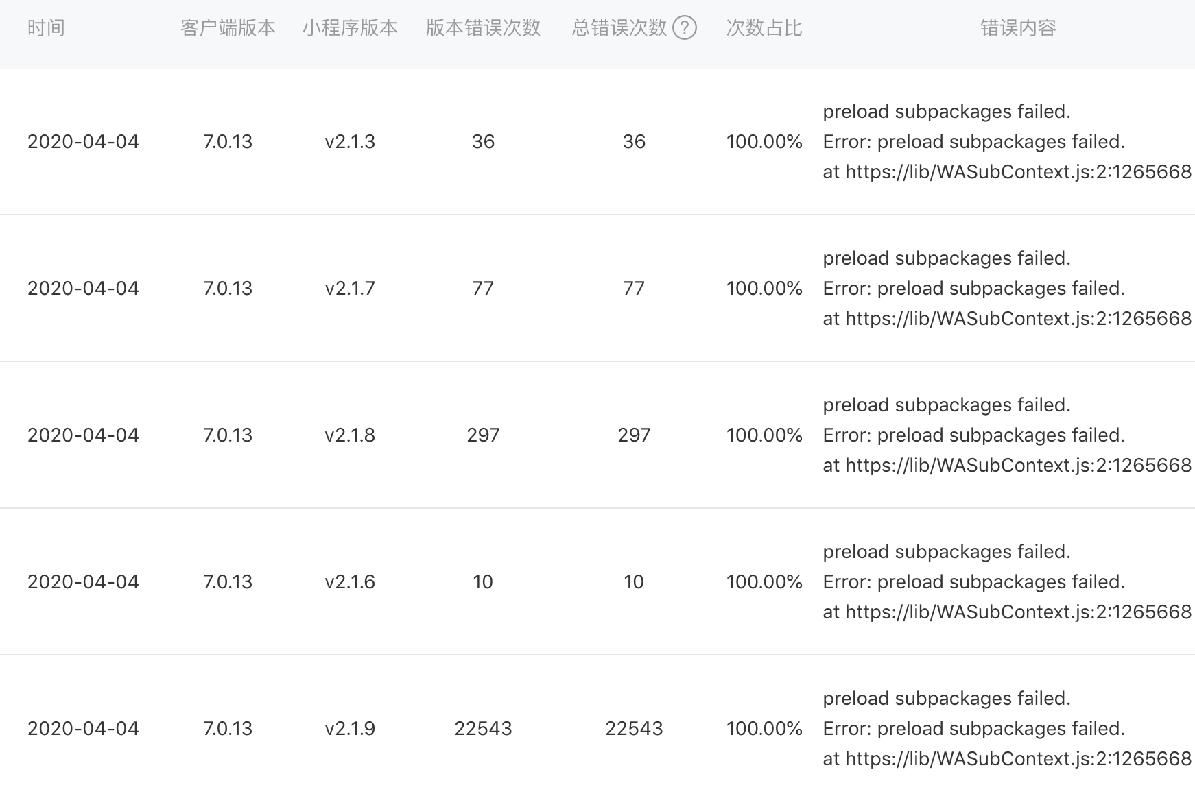Open the error content of the v2.1.3 row
1195x794 pixels.
[1007, 142]
